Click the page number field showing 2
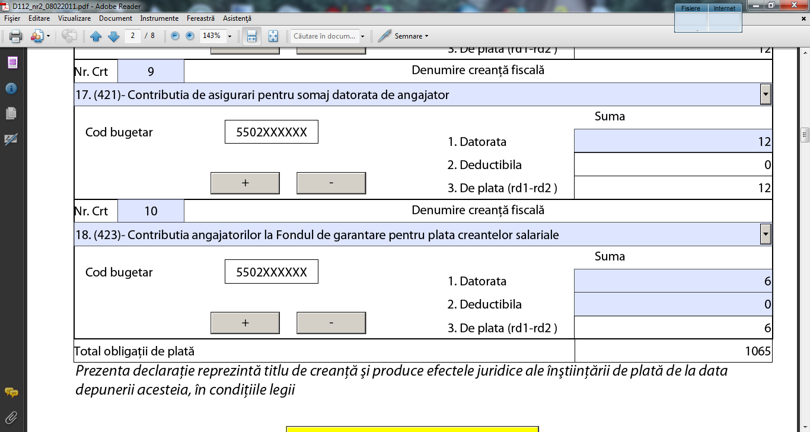 coord(132,36)
